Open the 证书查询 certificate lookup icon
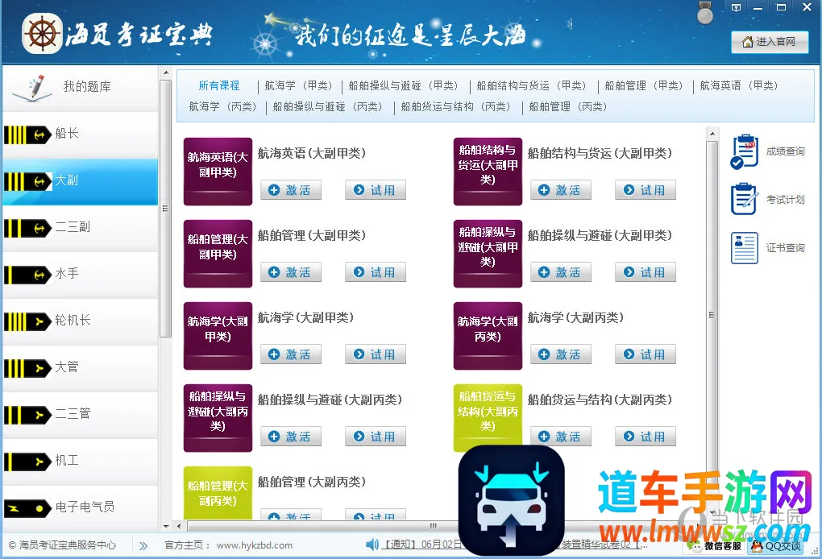 coord(745,247)
